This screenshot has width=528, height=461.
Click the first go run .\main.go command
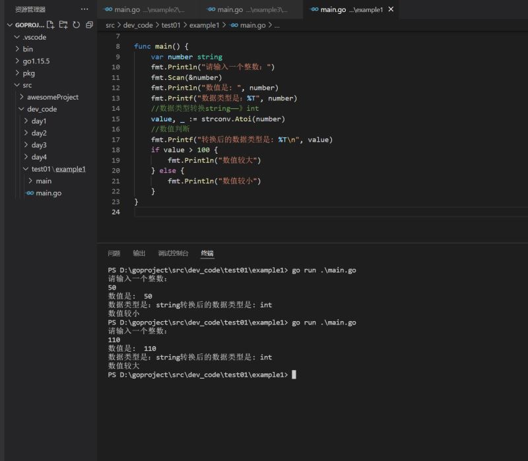point(324,270)
